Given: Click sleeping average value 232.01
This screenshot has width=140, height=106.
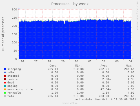Looking at the screenshot, I should pos(104,69).
